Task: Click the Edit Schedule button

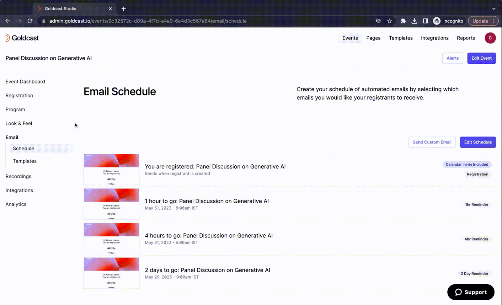Action: (478, 142)
